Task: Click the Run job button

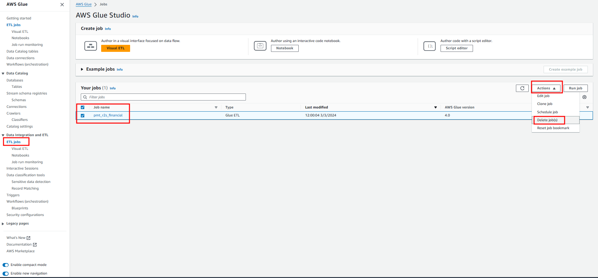Action: click(x=575, y=88)
